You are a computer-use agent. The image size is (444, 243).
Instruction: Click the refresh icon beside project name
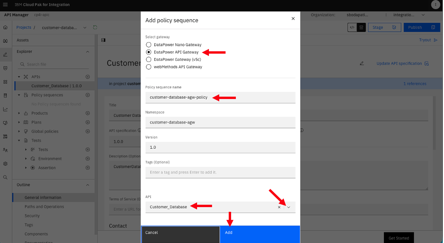point(95,27)
